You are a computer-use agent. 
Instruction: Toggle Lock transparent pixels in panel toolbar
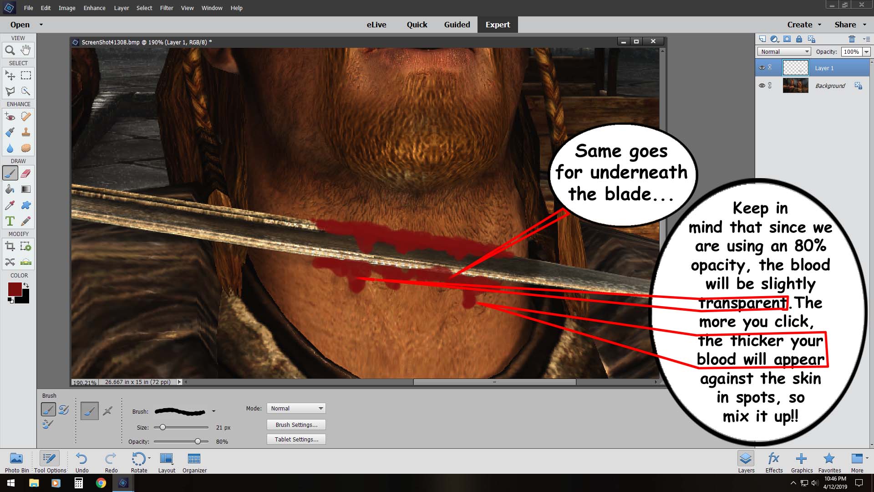[x=812, y=39]
